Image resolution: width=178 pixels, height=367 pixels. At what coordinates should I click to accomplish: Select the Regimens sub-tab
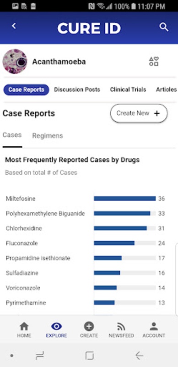point(48,136)
